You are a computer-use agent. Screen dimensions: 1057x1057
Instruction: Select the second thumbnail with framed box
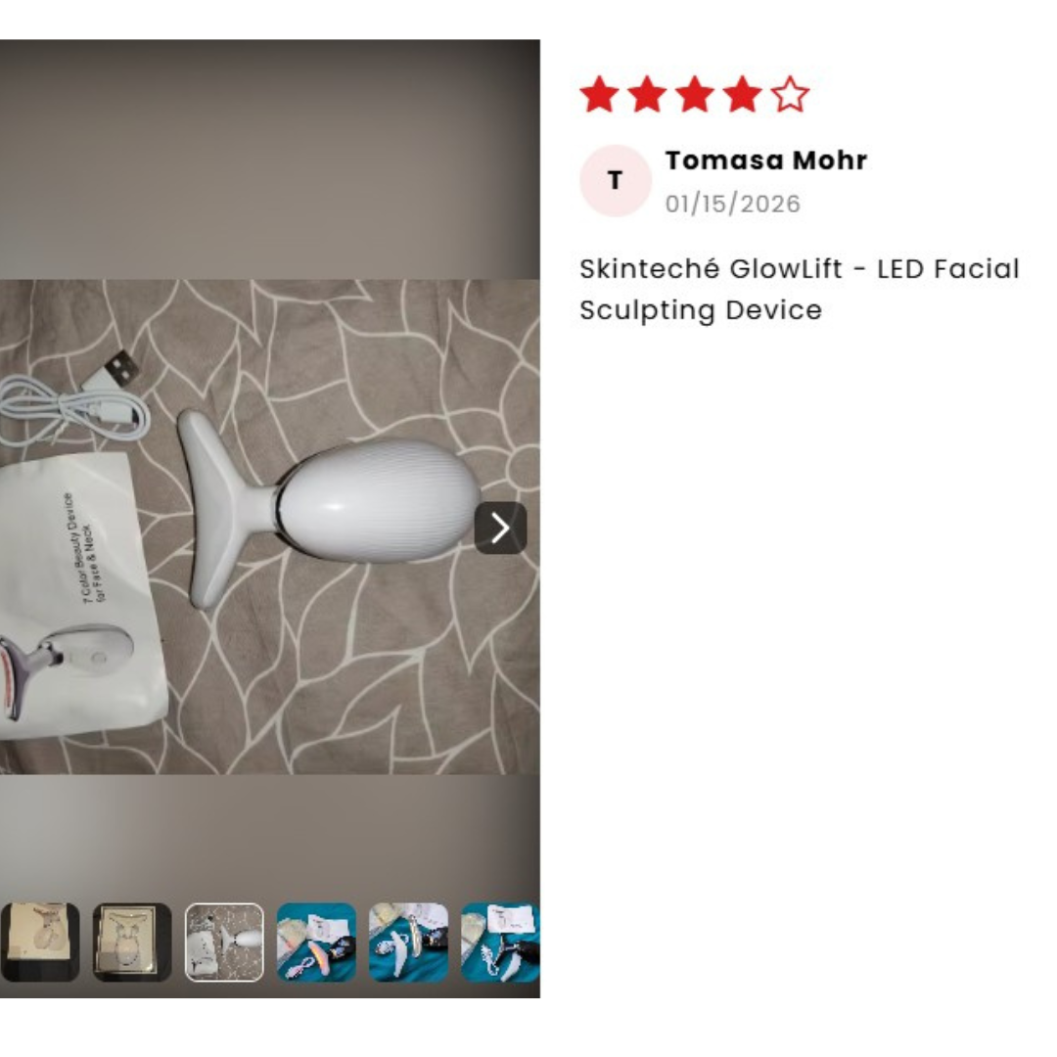pyautogui.click(x=131, y=942)
